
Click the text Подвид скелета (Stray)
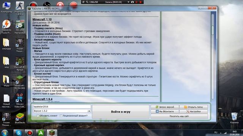coord(48,28)
